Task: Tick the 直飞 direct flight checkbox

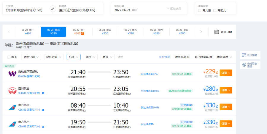Action: click(x=9, y=57)
